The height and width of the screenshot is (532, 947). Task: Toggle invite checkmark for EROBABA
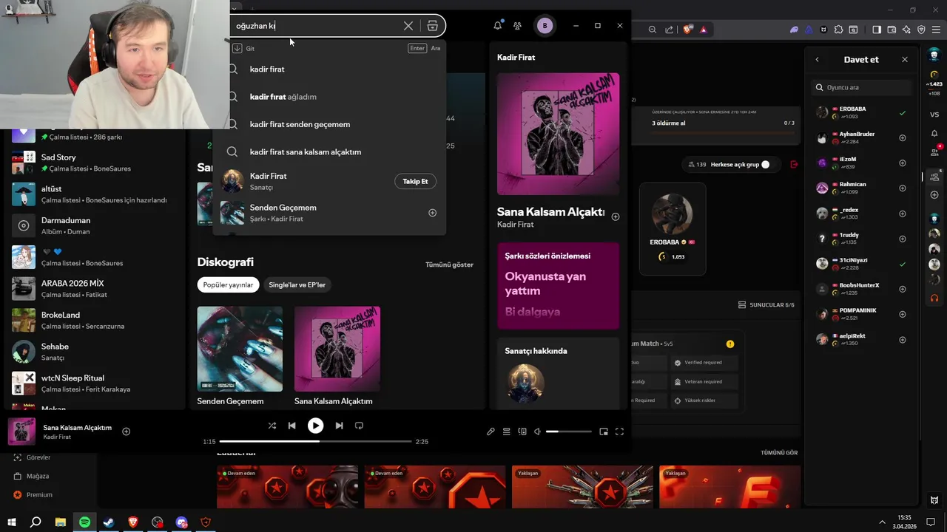903,113
